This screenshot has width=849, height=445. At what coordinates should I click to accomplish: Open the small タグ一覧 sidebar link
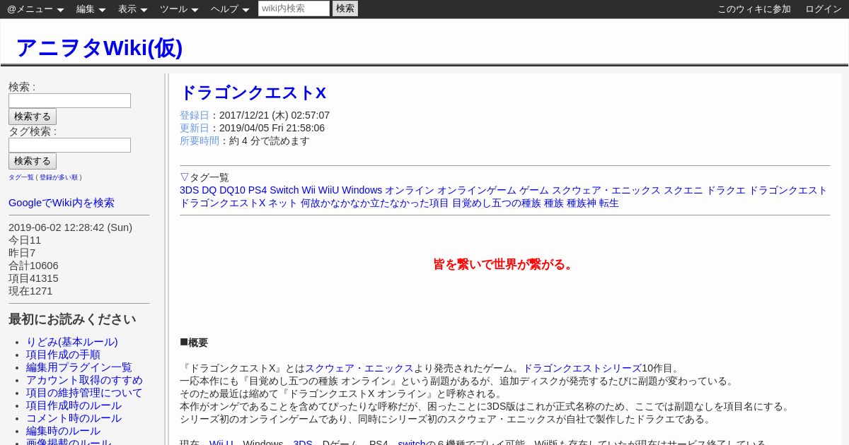pos(21,177)
